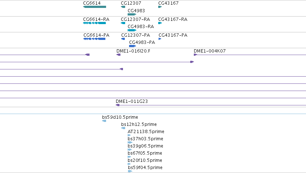Select the teal CG4983 gene arrow glyph
The width and height of the screenshot is (306, 173).
(x=132, y=14)
